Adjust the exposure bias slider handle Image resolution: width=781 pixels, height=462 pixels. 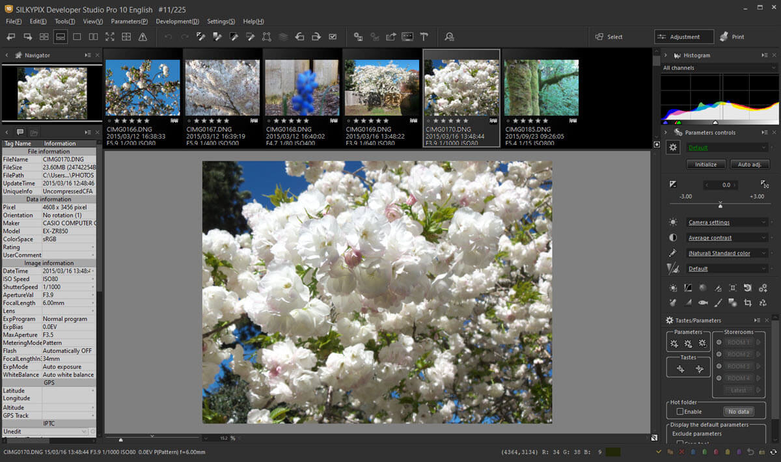click(720, 206)
